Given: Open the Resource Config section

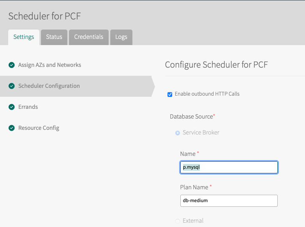Looking at the screenshot, I should [x=39, y=128].
